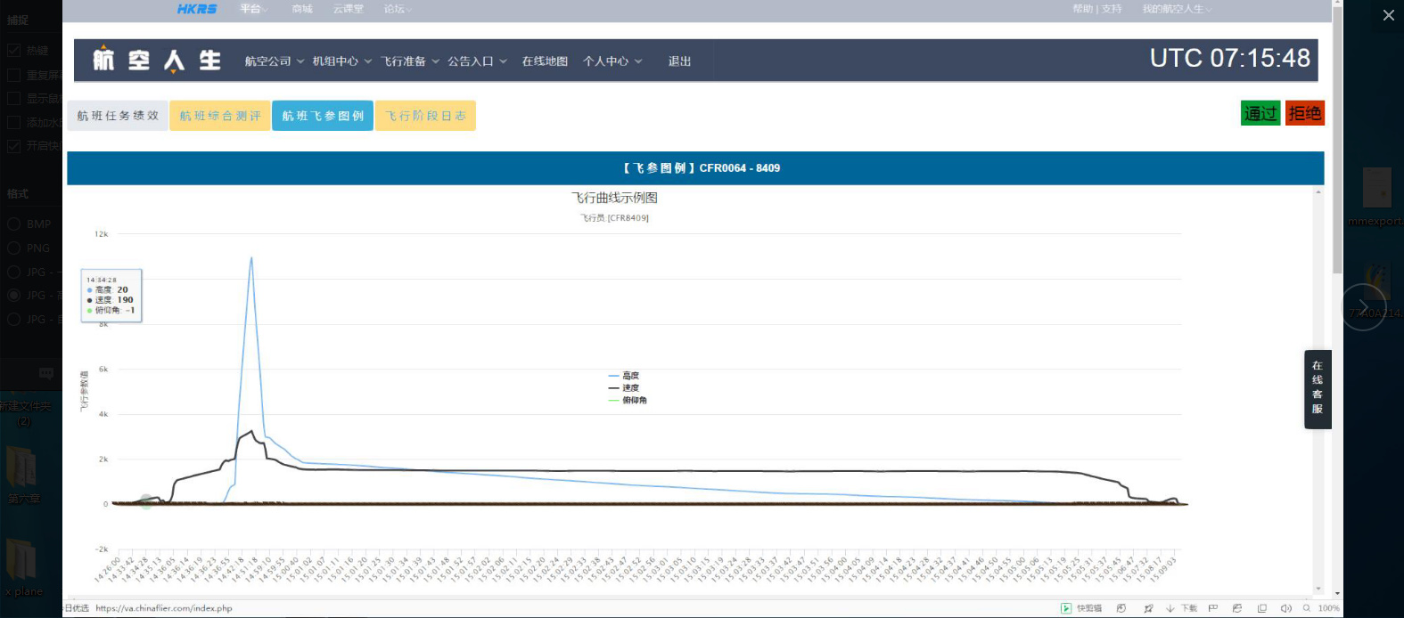1404x618 pixels.
Task: Toggle 俯仰角 series in chart legend
Action: point(628,401)
